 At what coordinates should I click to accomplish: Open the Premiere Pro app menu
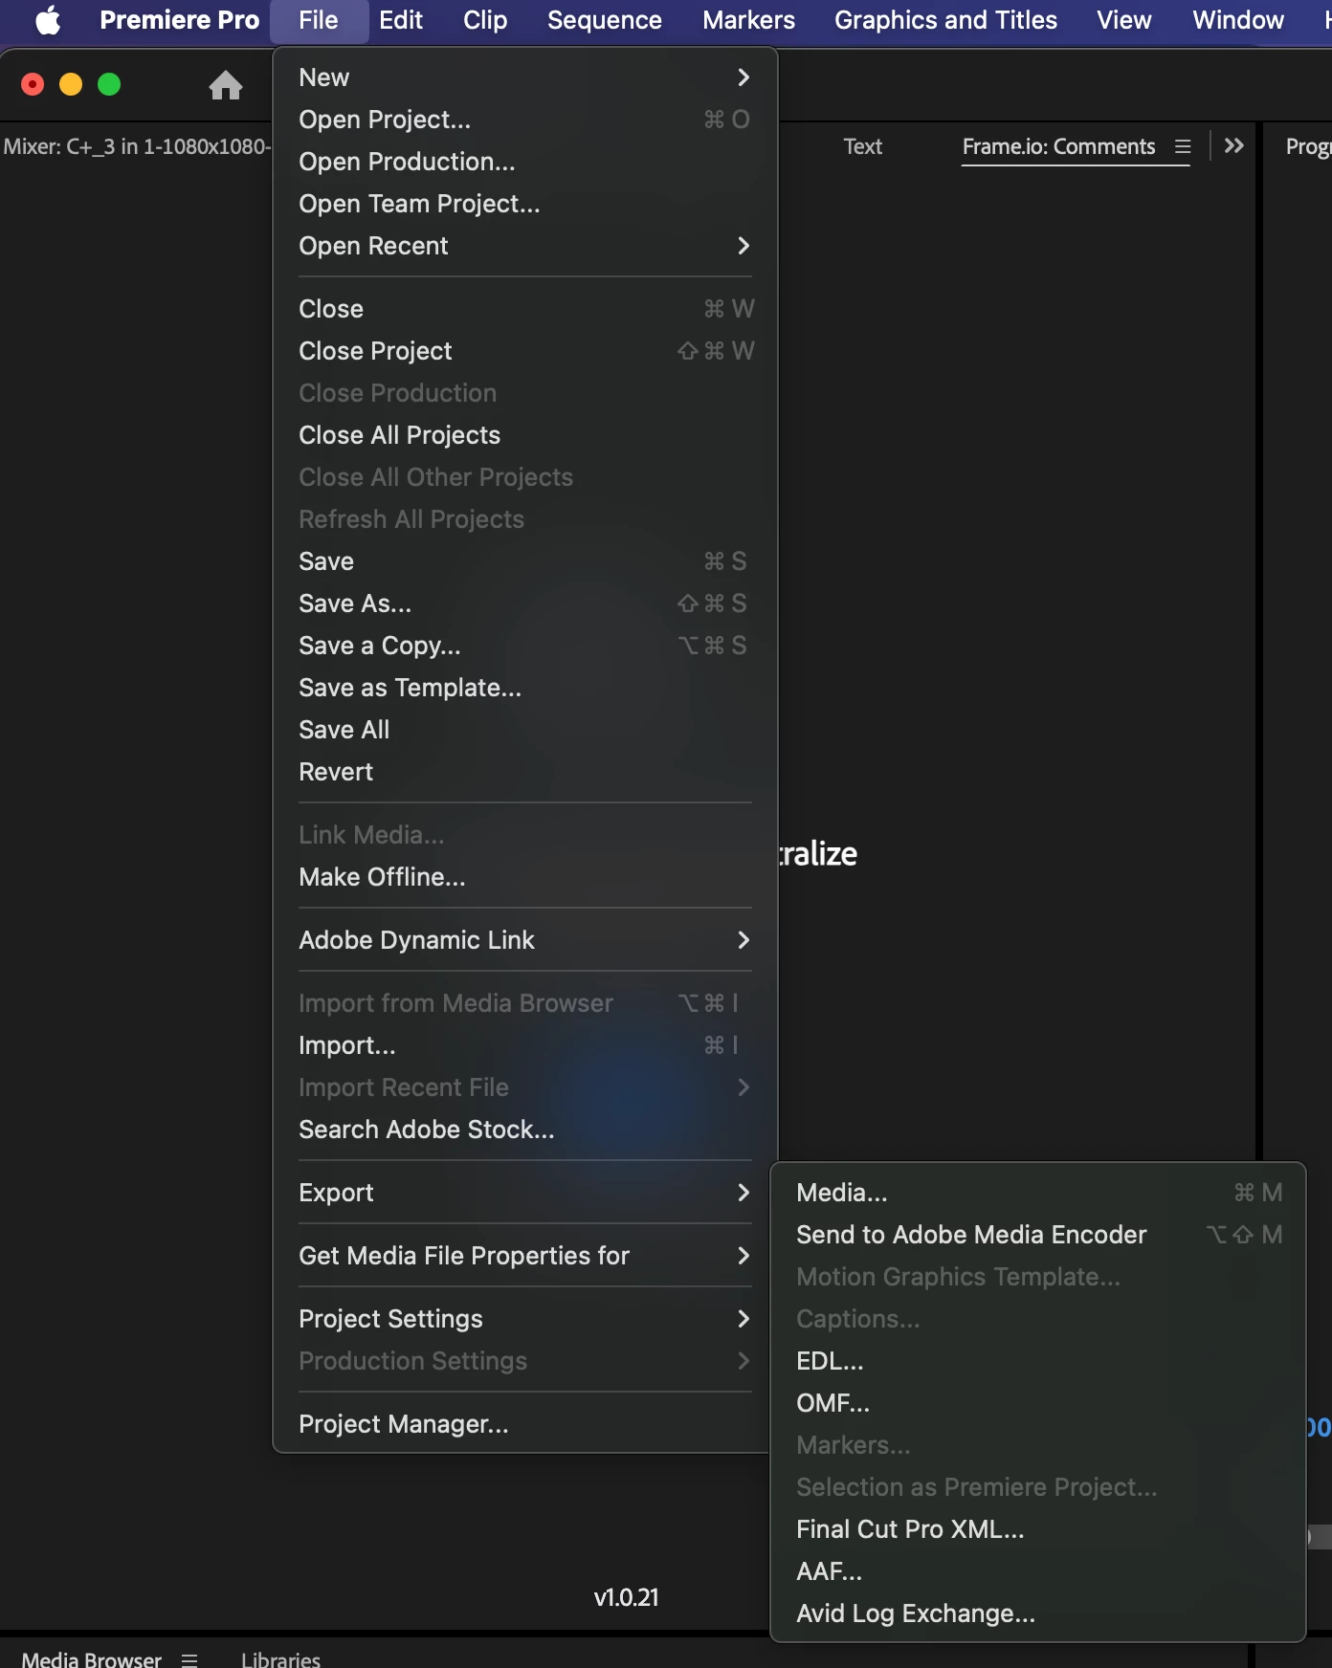point(179,20)
